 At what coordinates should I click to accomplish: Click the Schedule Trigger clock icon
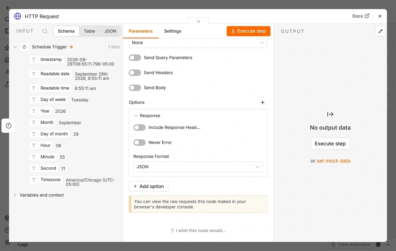point(24,47)
